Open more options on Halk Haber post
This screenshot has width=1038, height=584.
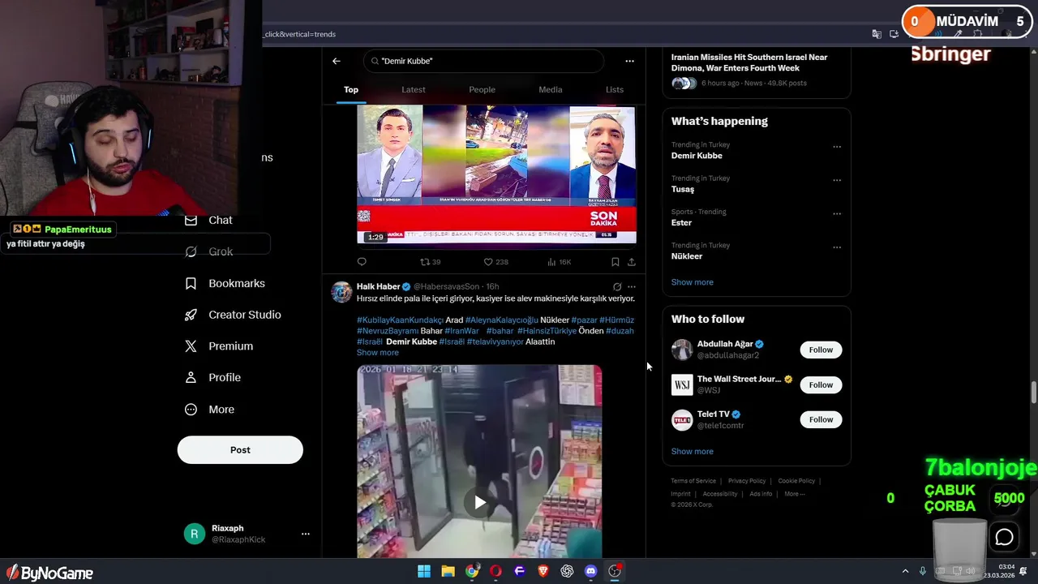[632, 286]
